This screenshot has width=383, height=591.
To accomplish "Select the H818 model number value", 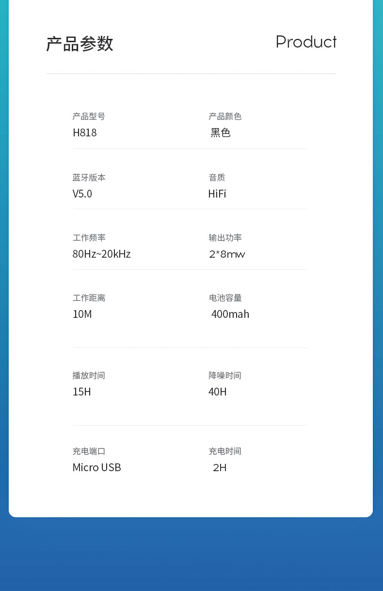I will (85, 132).
